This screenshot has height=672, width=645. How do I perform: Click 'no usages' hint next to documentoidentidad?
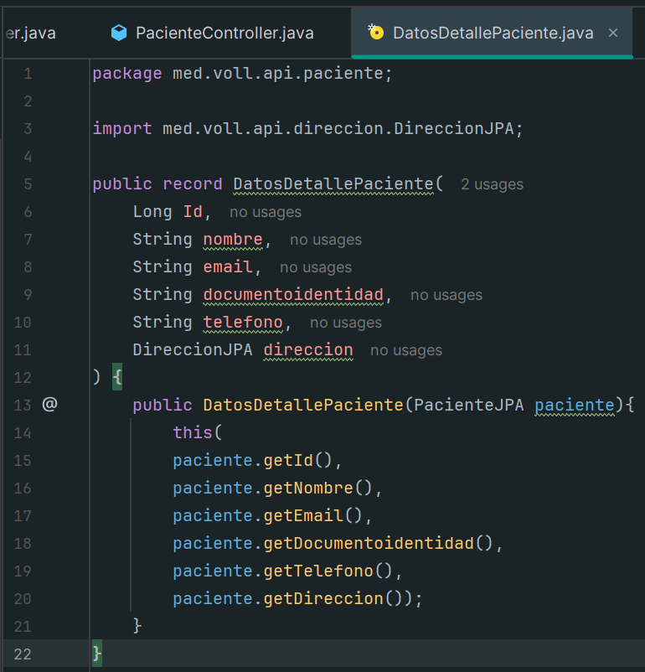(446, 295)
